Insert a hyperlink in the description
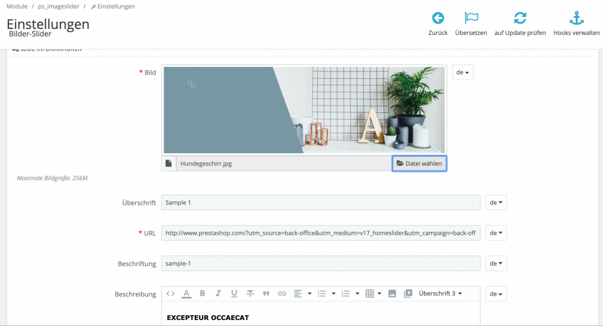Screen dimensions: 603x326 (282, 293)
